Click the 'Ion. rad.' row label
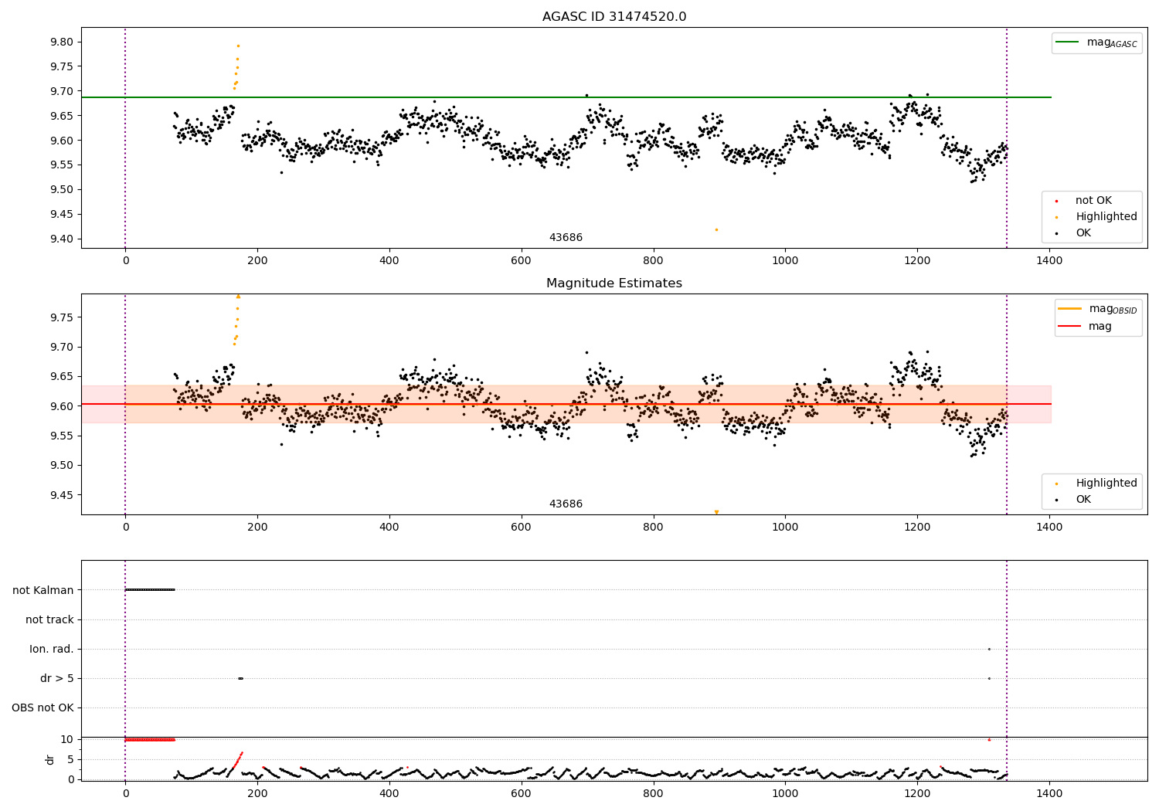The image size is (1159, 811). point(52,649)
